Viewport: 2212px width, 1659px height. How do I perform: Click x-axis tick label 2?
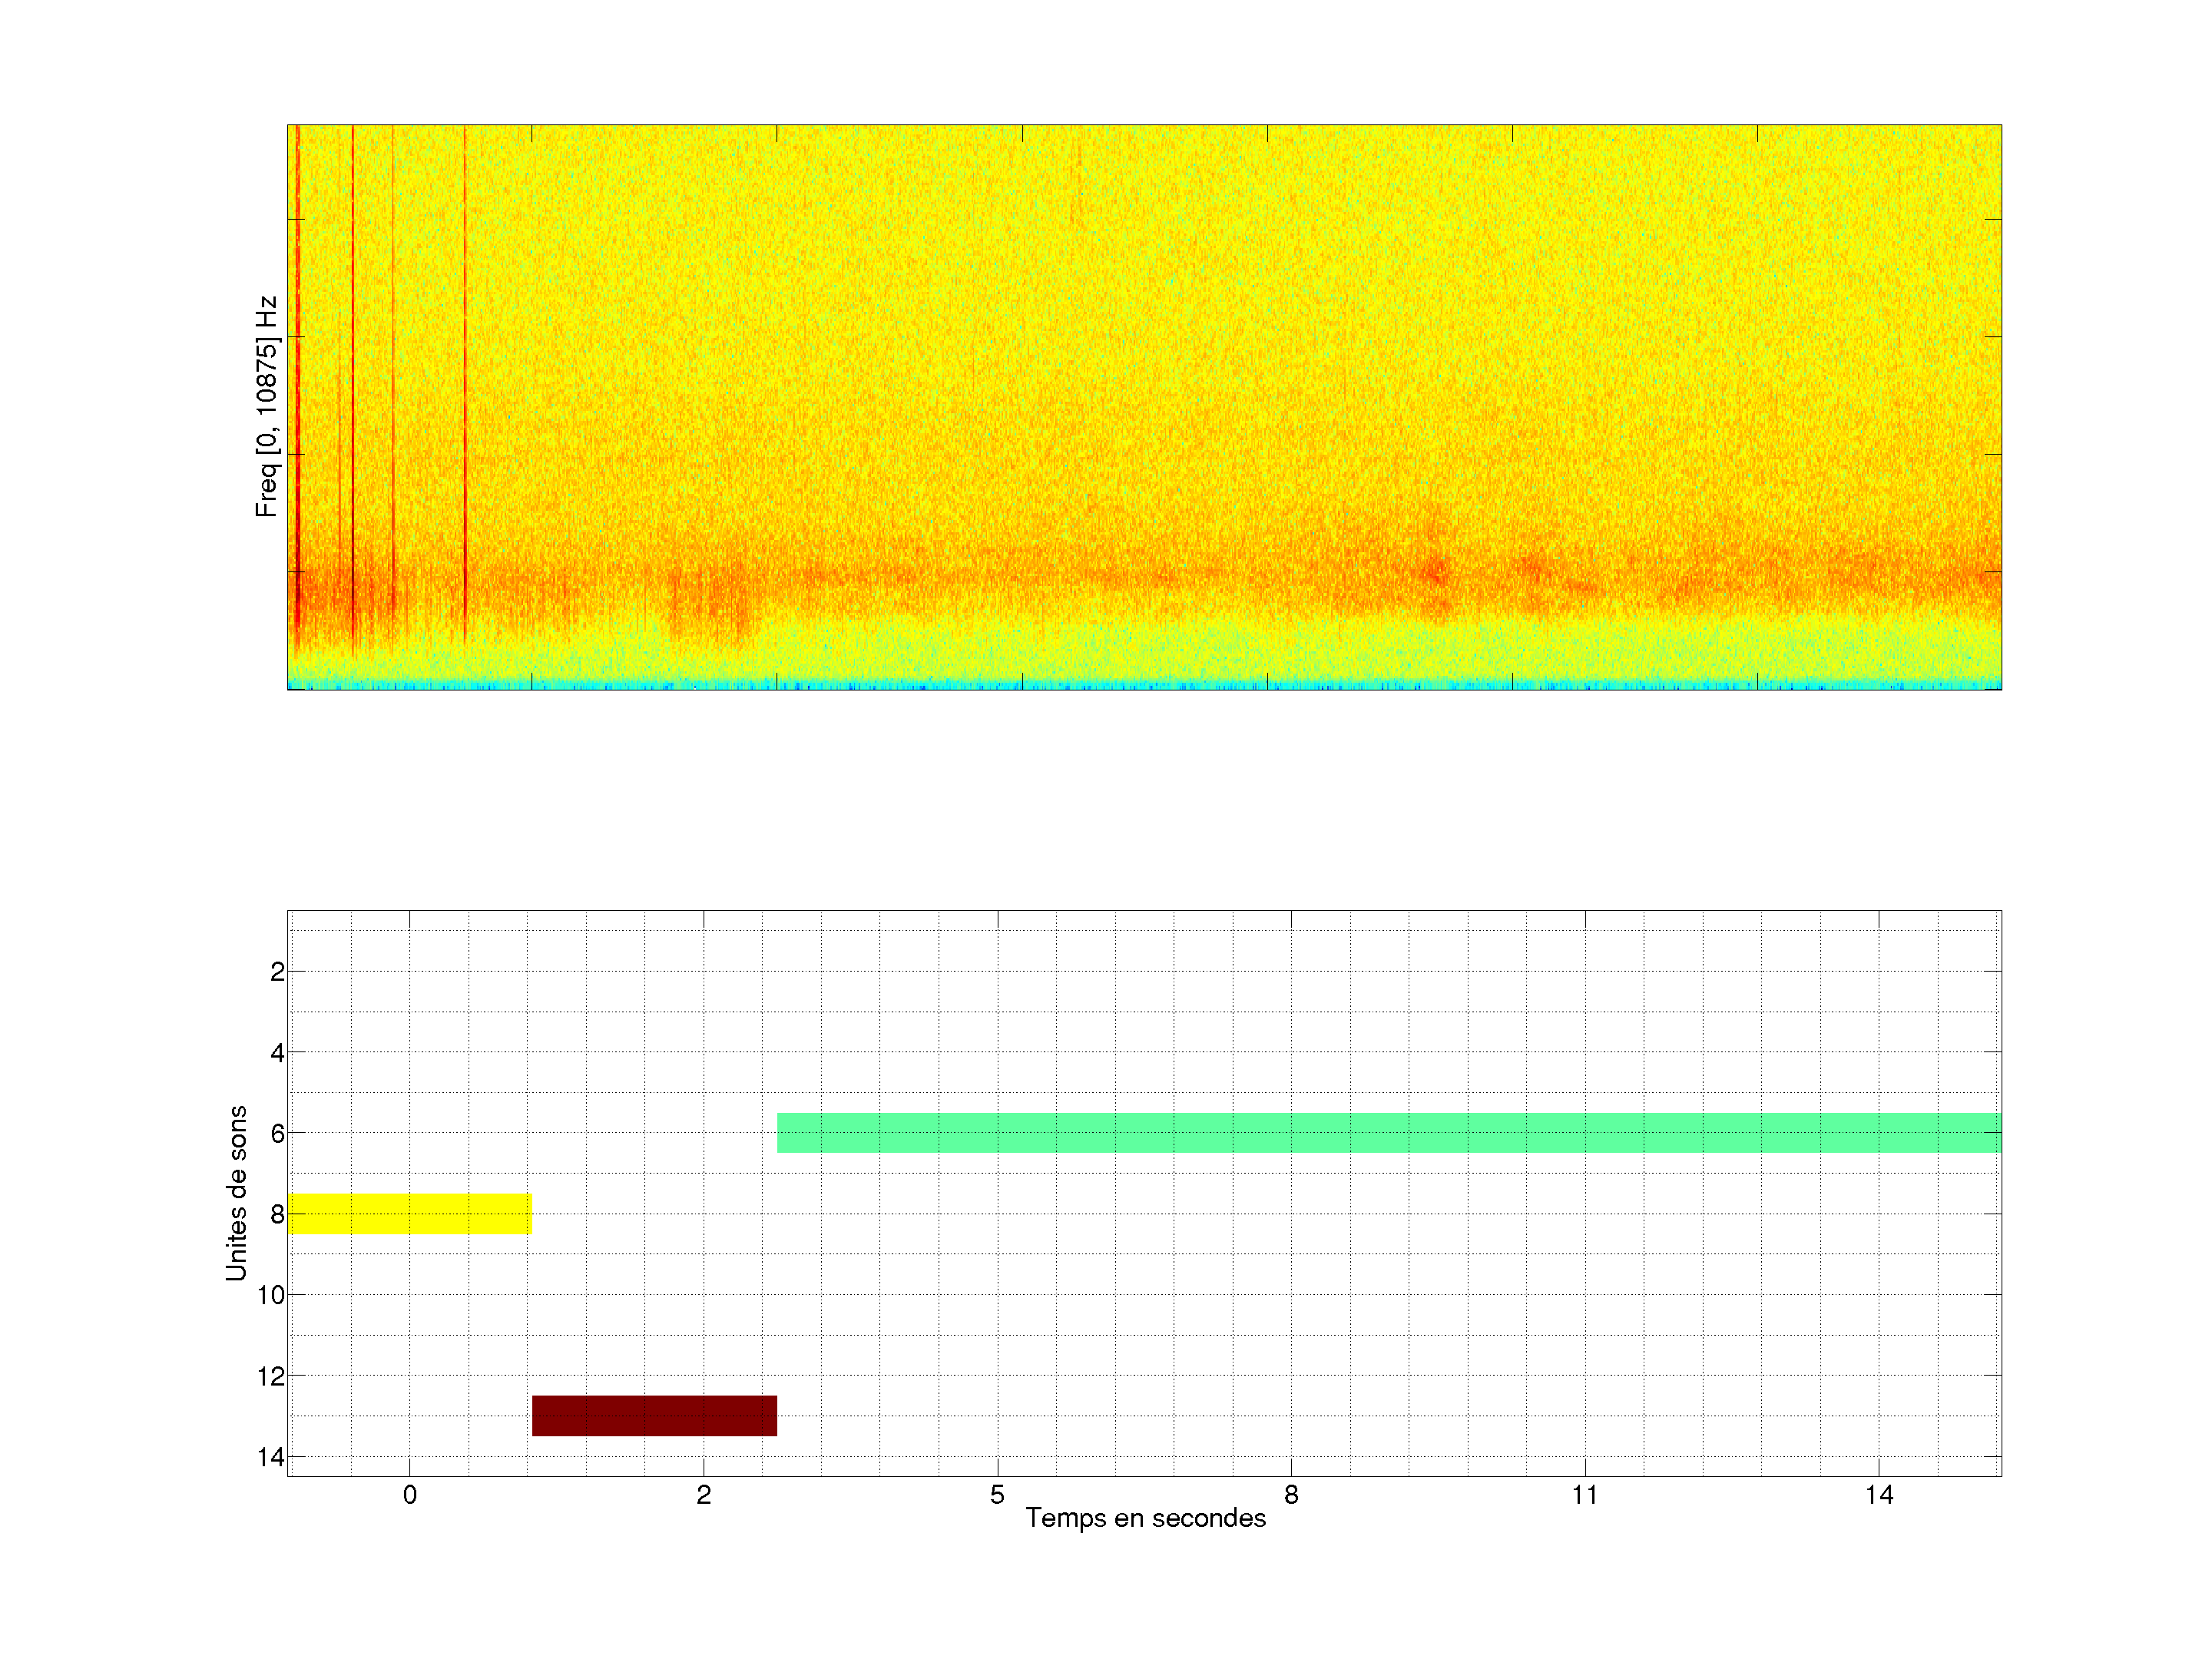703,1495
